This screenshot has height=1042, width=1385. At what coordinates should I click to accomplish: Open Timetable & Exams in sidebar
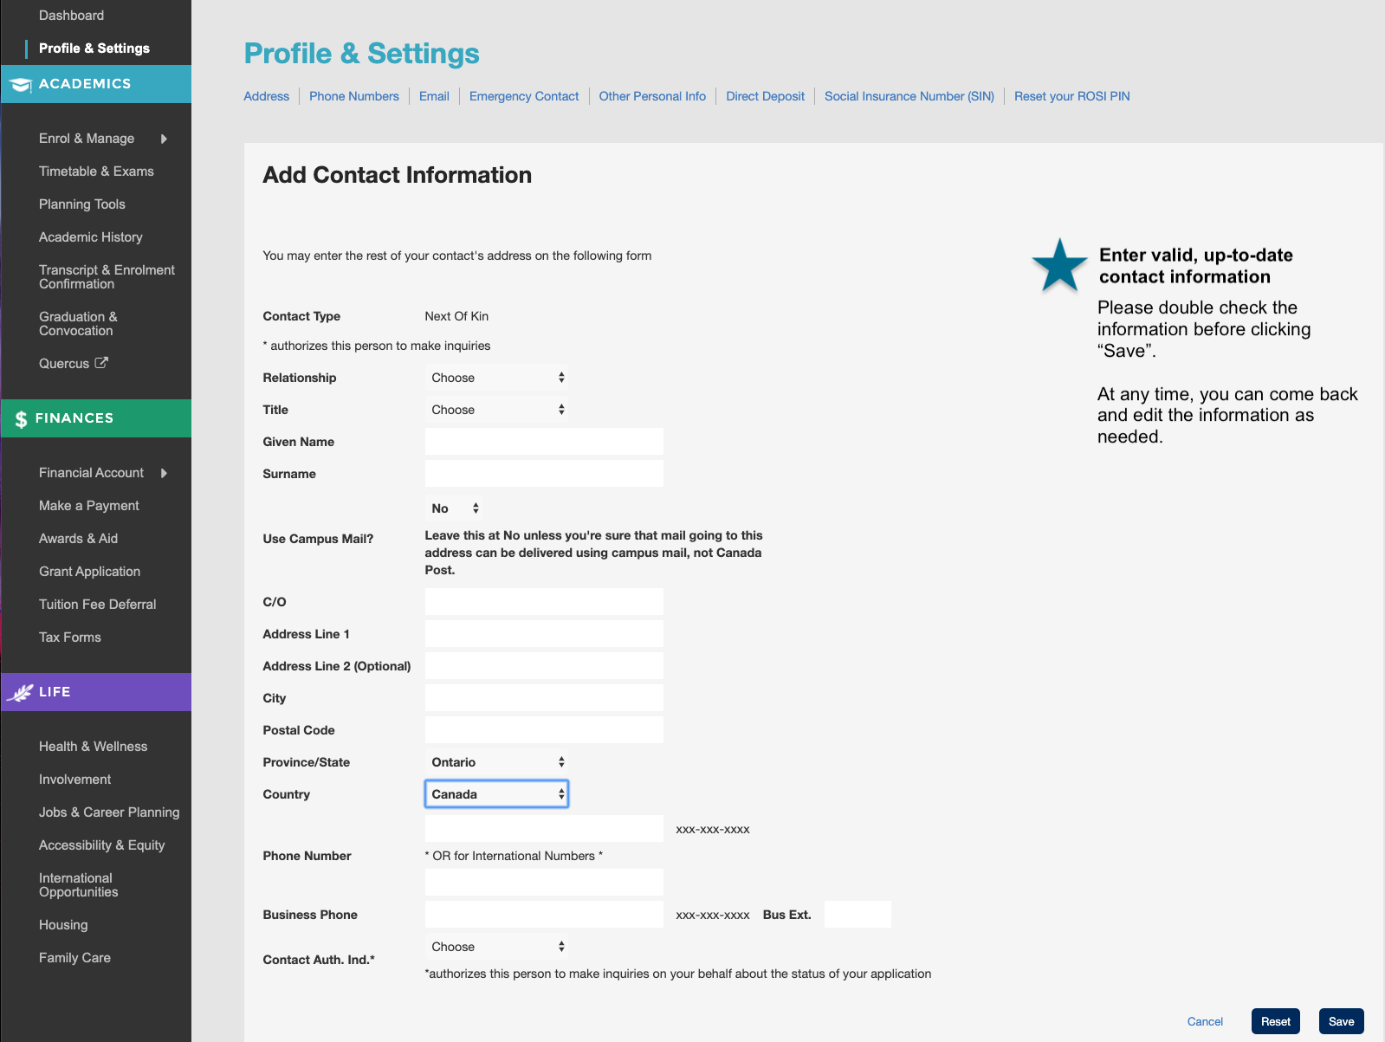click(x=96, y=172)
